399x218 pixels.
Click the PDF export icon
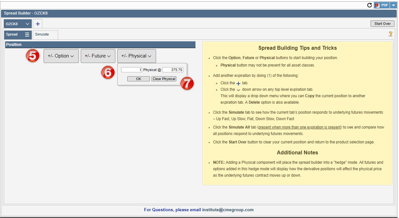[x=382, y=5]
